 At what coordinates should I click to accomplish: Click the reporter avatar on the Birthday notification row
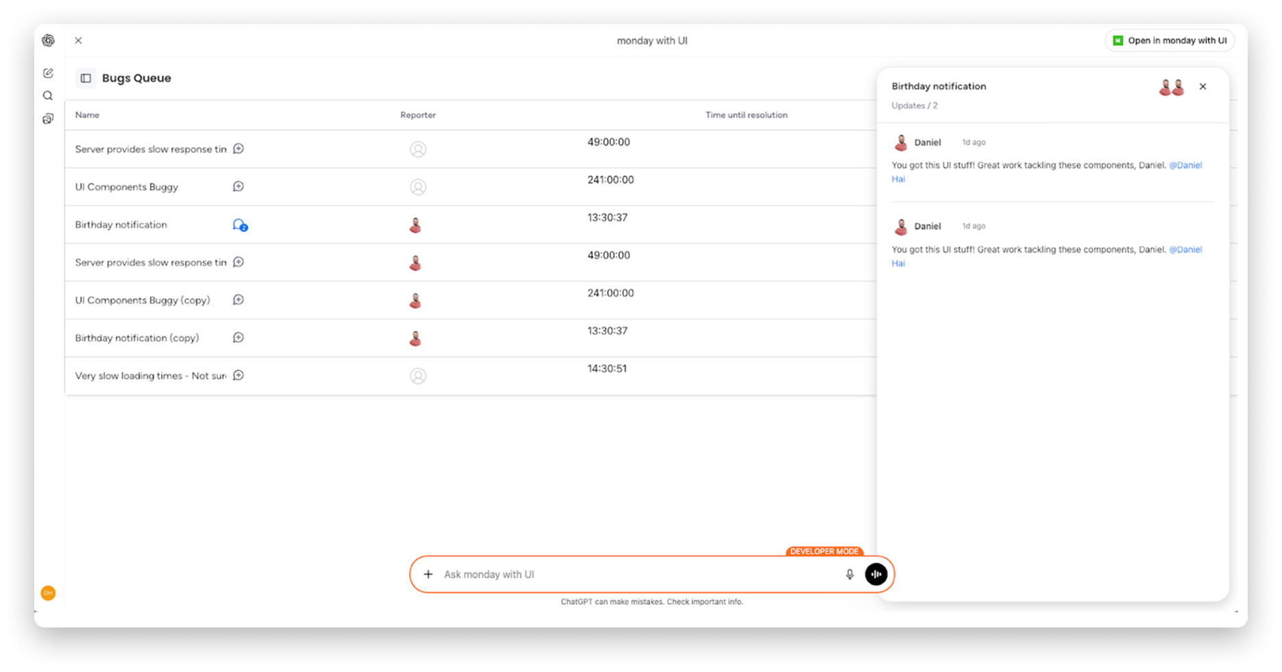[415, 225]
